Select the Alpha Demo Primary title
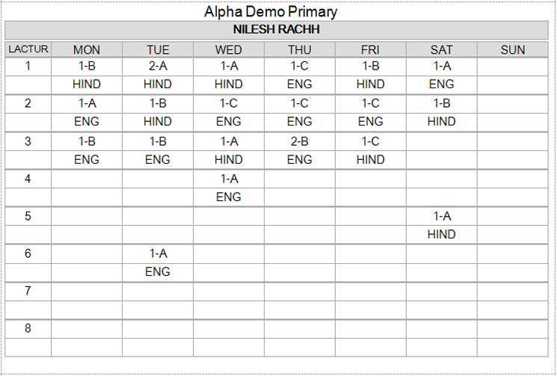557x376 pixels. tap(271, 12)
